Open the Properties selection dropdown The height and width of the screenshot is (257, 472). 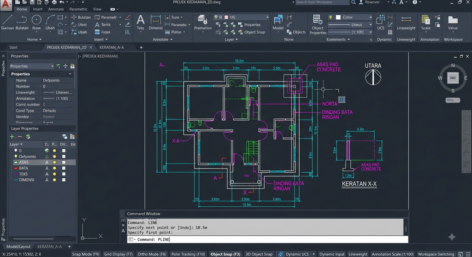coord(32,66)
